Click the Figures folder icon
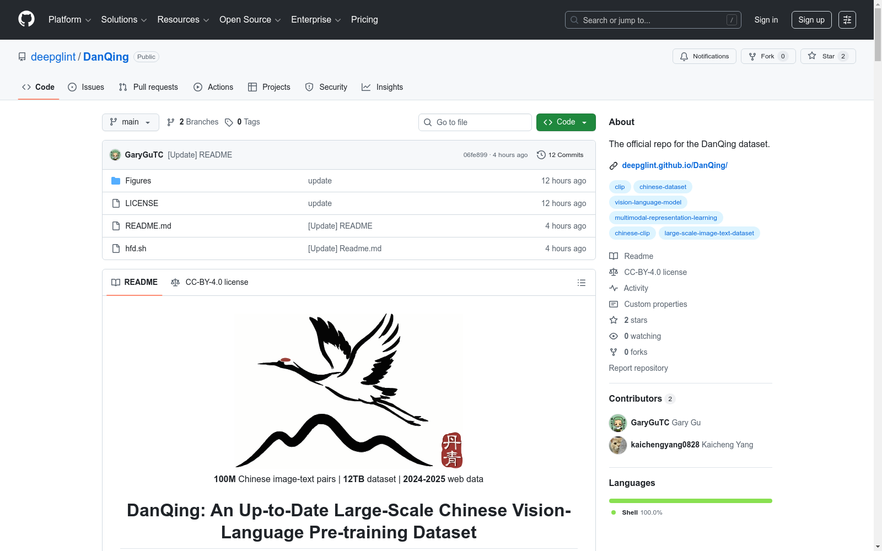This screenshot has width=882, height=551. (x=116, y=181)
